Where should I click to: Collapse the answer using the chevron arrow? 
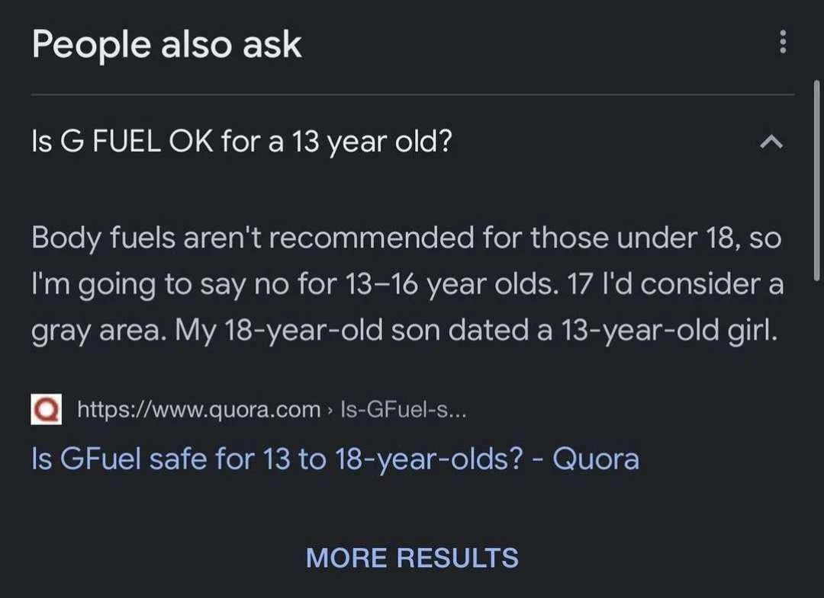click(x=771, y=142)
